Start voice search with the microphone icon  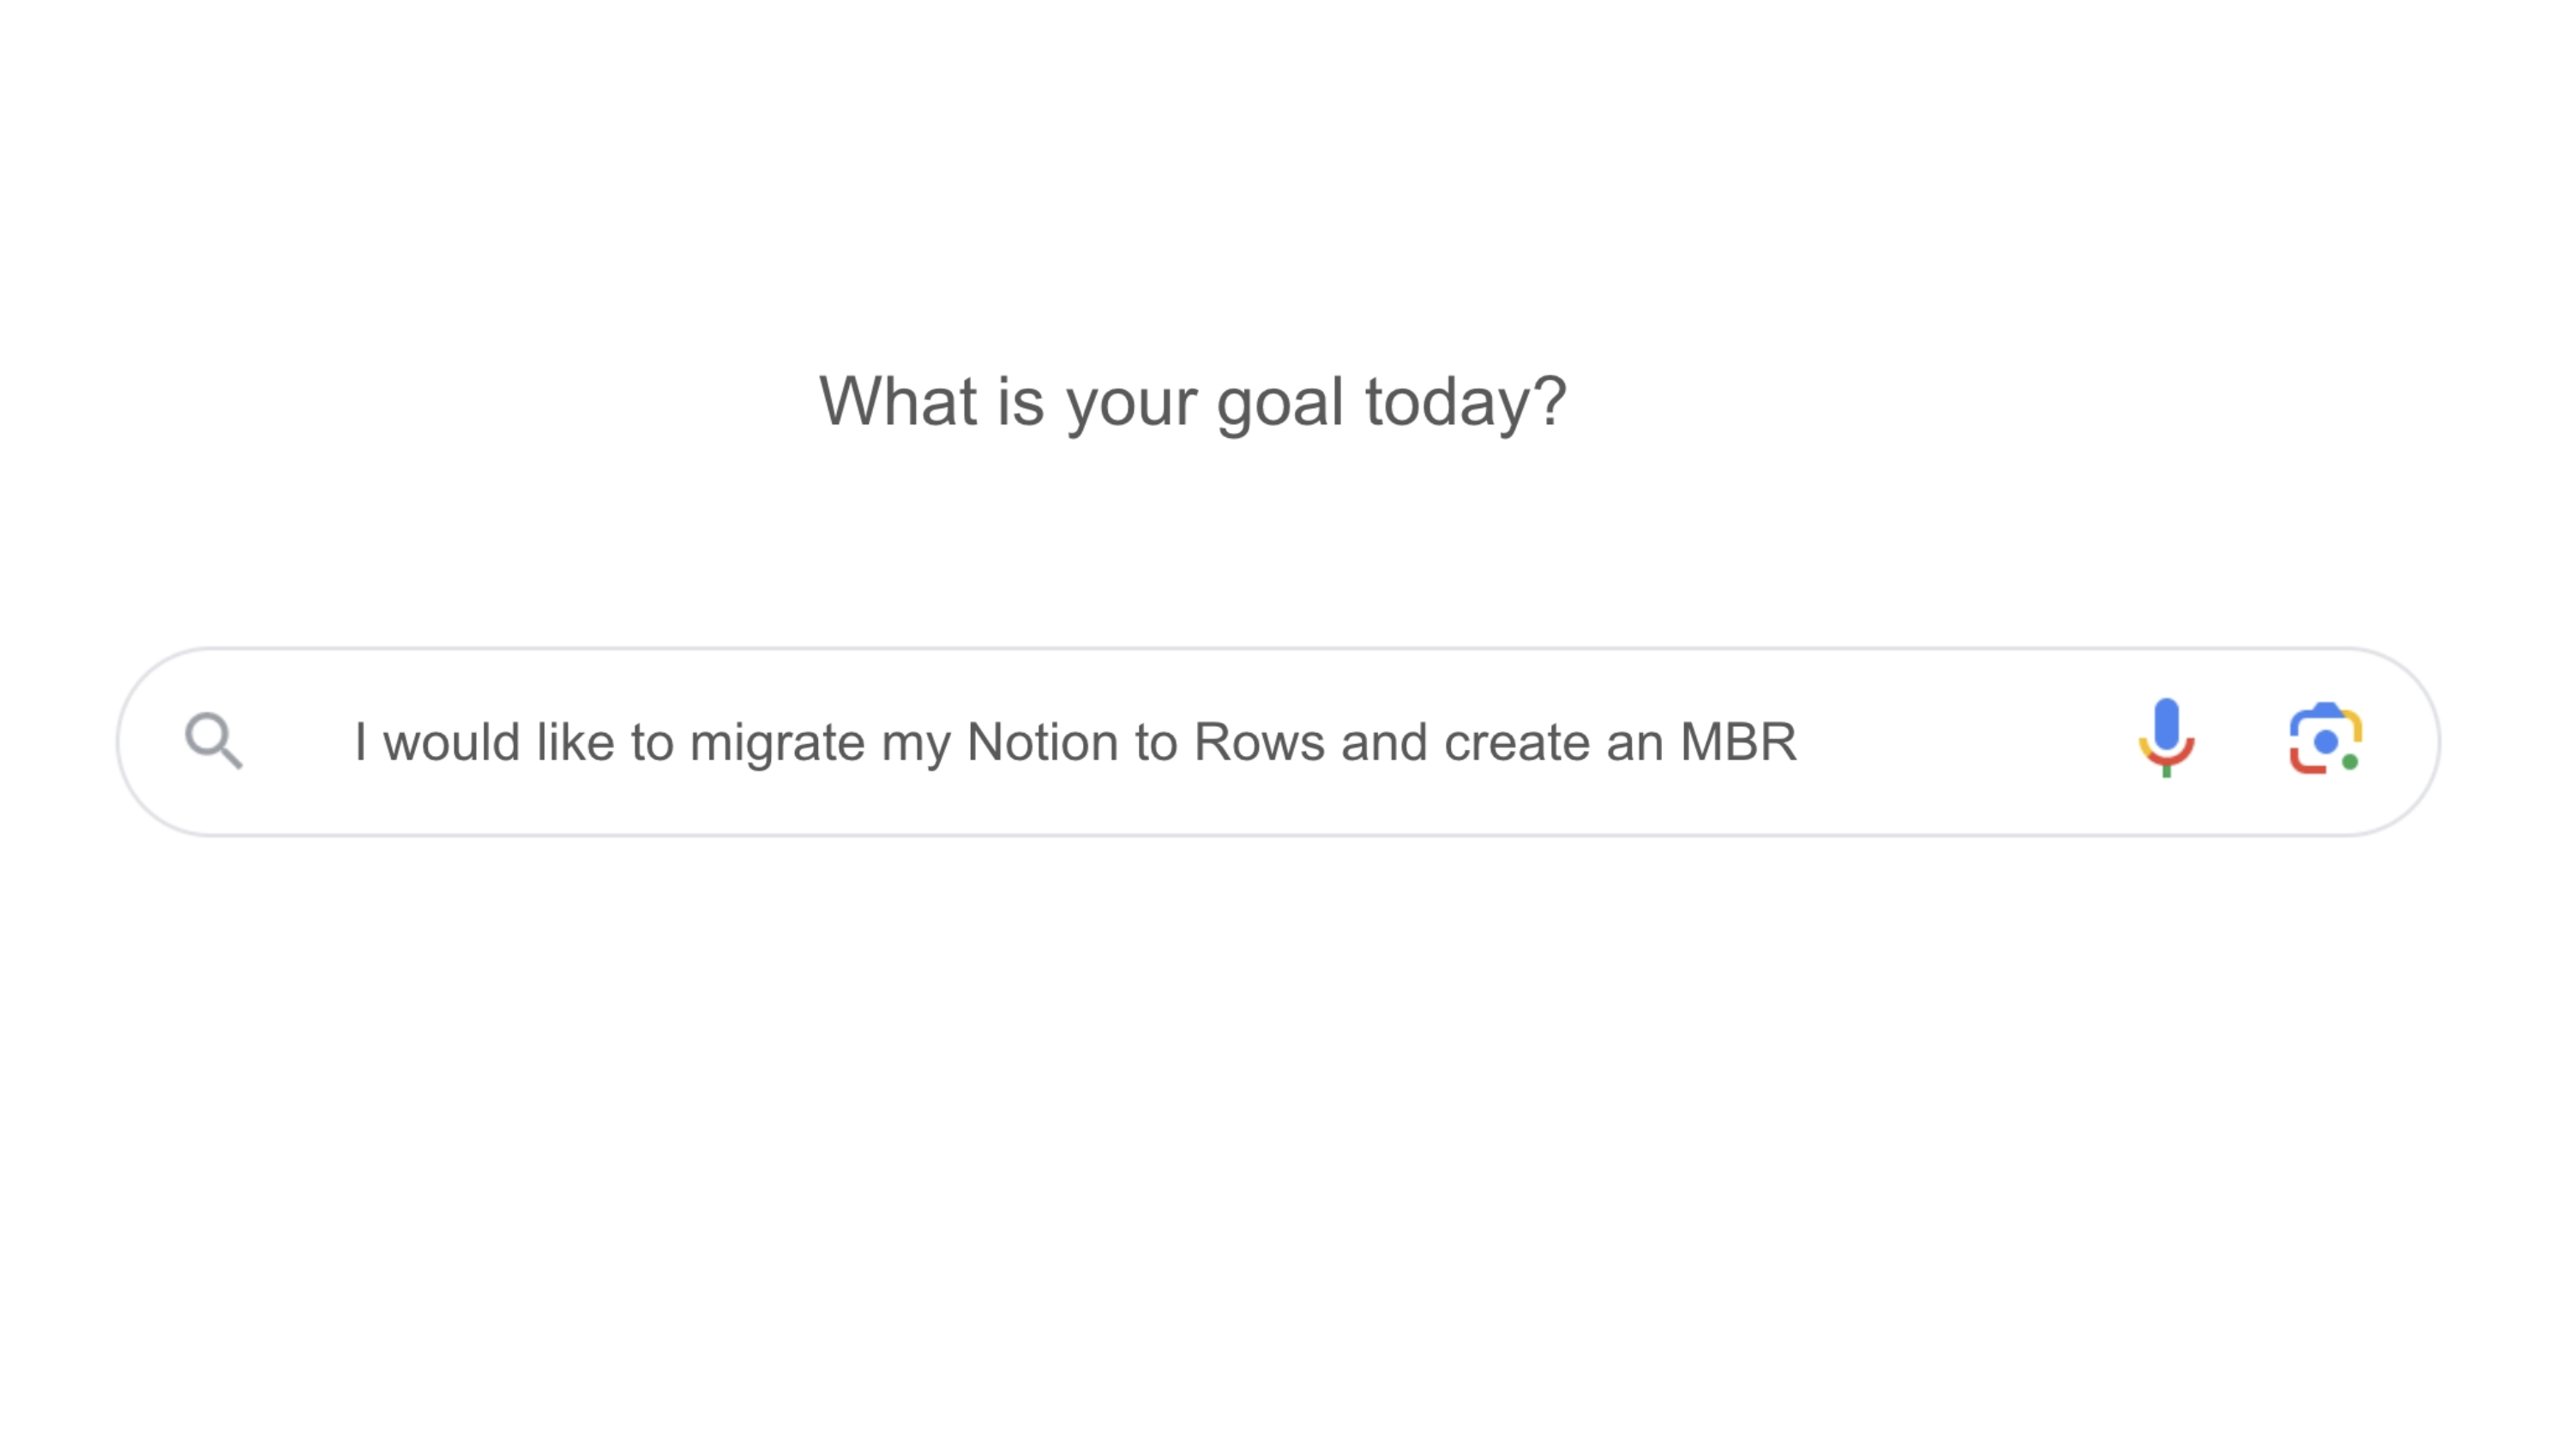(2166, 738)
